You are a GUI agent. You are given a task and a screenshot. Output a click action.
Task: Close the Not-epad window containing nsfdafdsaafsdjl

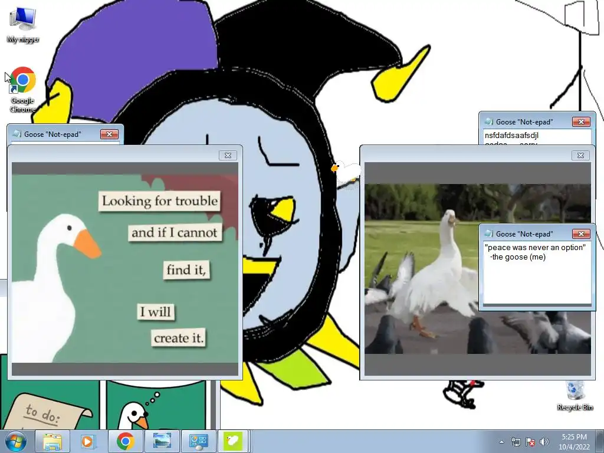point(581,122)
